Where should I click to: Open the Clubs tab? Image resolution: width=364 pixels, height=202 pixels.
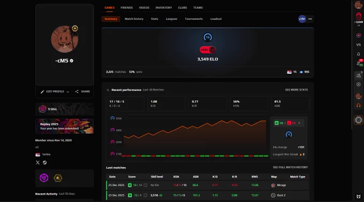183,7
